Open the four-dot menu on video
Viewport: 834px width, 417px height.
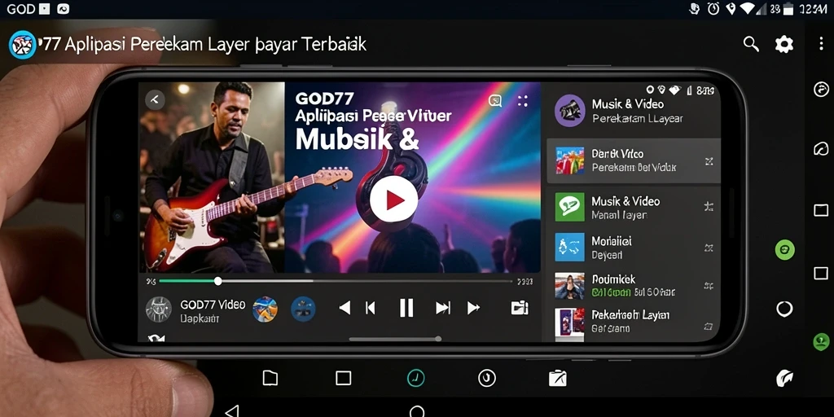point(523,100)
